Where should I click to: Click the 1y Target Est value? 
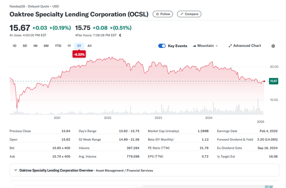pos(273,157)
